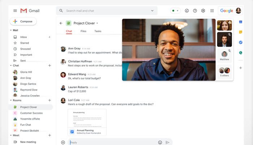The height and width of the screenshot is (145, 253).
Task: Open the Settings gear icon
Action: coord(203,10)
